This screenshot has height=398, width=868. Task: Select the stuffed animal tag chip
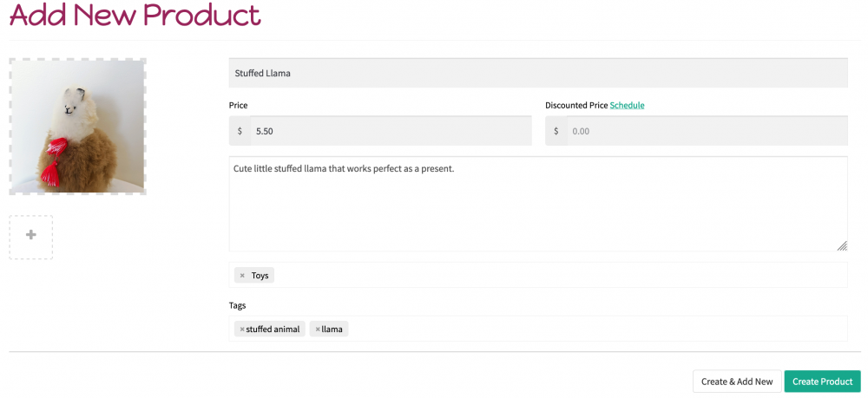(270, 329)
